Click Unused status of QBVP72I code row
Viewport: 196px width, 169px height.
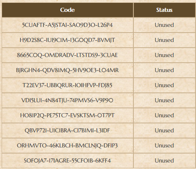coord(164,131)
